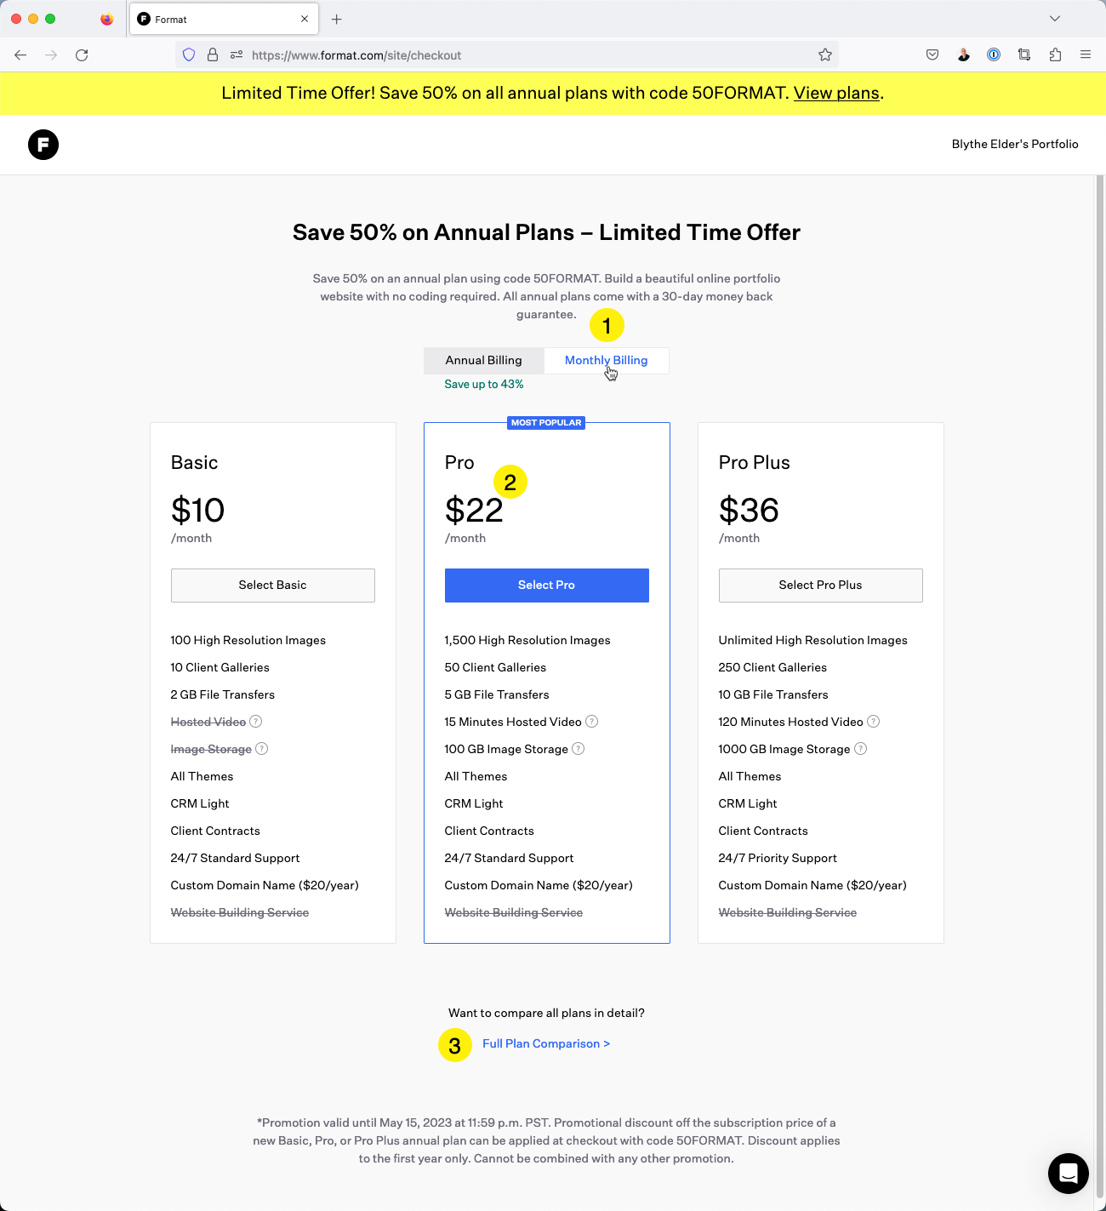Switch to Monthly Billing option
The height and width of the screenshot is (1211, 1106).
(x=607, y=361)
